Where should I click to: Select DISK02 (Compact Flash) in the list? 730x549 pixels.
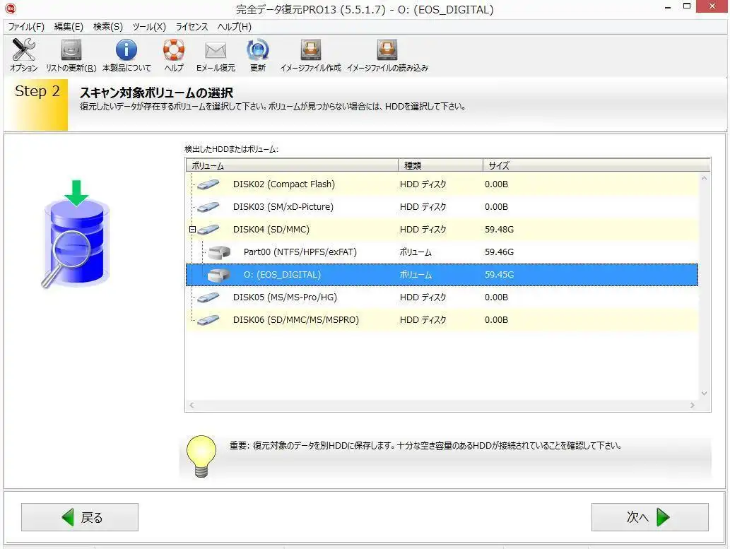pos(283,184)
